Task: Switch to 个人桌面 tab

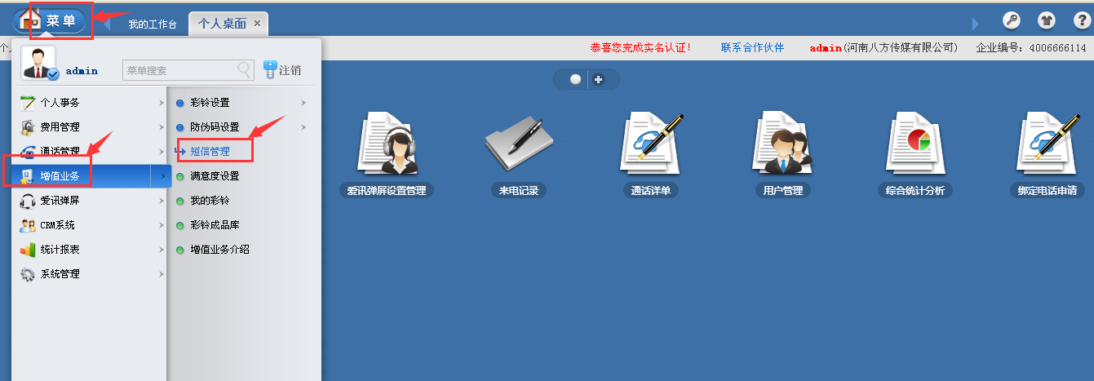Action: point(223,24)
